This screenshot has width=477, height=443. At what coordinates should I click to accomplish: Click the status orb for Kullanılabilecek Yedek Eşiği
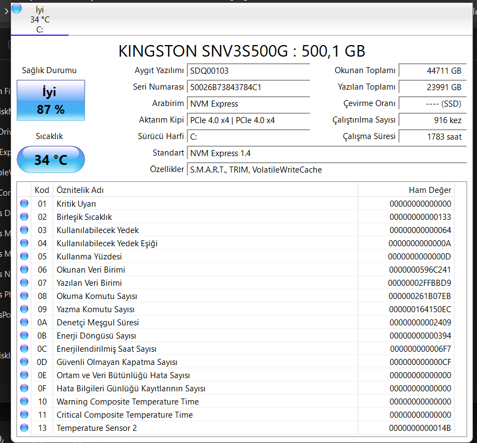24,243
